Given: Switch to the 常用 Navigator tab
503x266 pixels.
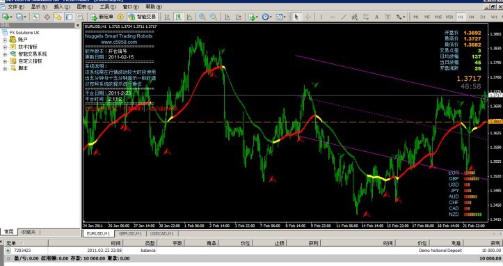Looking at the screenshot, I should point(8,232).
